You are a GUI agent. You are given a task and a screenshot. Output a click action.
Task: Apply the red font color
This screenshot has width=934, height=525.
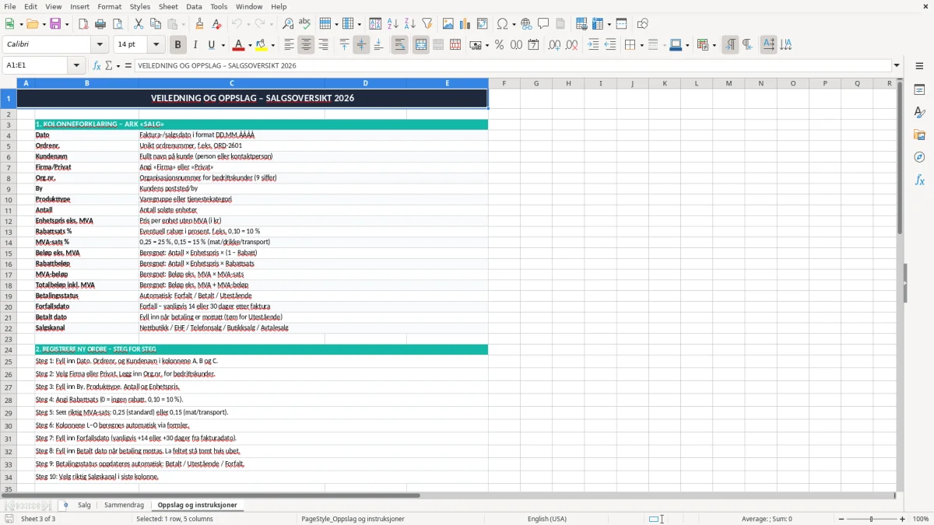click(x=238, y=45)
